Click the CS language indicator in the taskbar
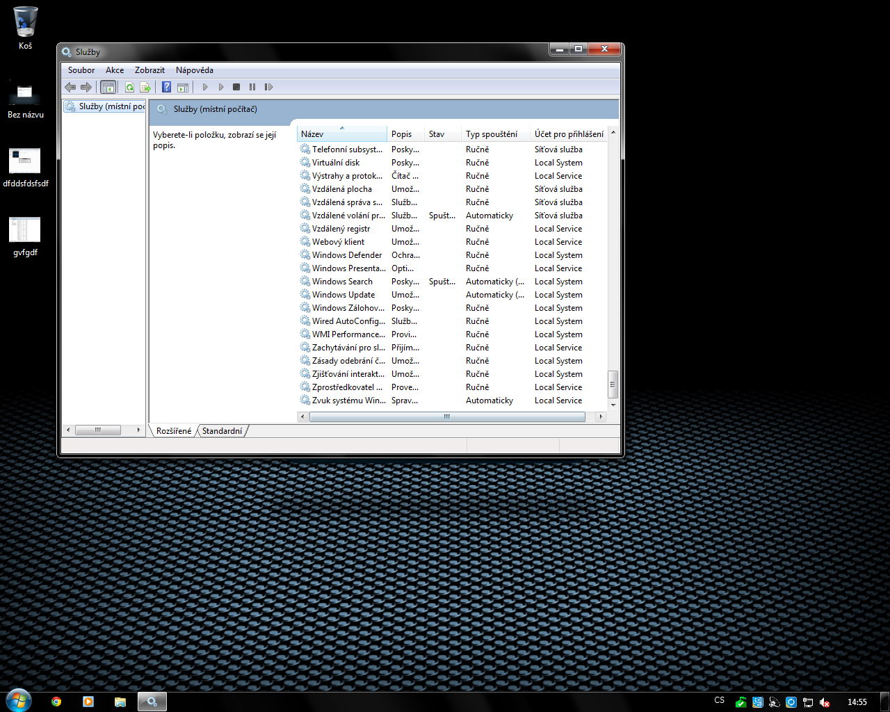Screen dimensions: 890x712 [719, 700]
